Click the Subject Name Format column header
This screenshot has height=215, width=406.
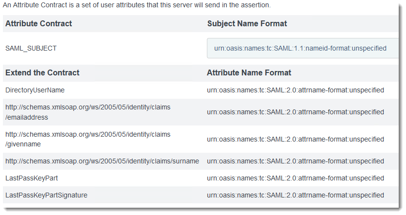pyautogui.click(x=247, y=24)
